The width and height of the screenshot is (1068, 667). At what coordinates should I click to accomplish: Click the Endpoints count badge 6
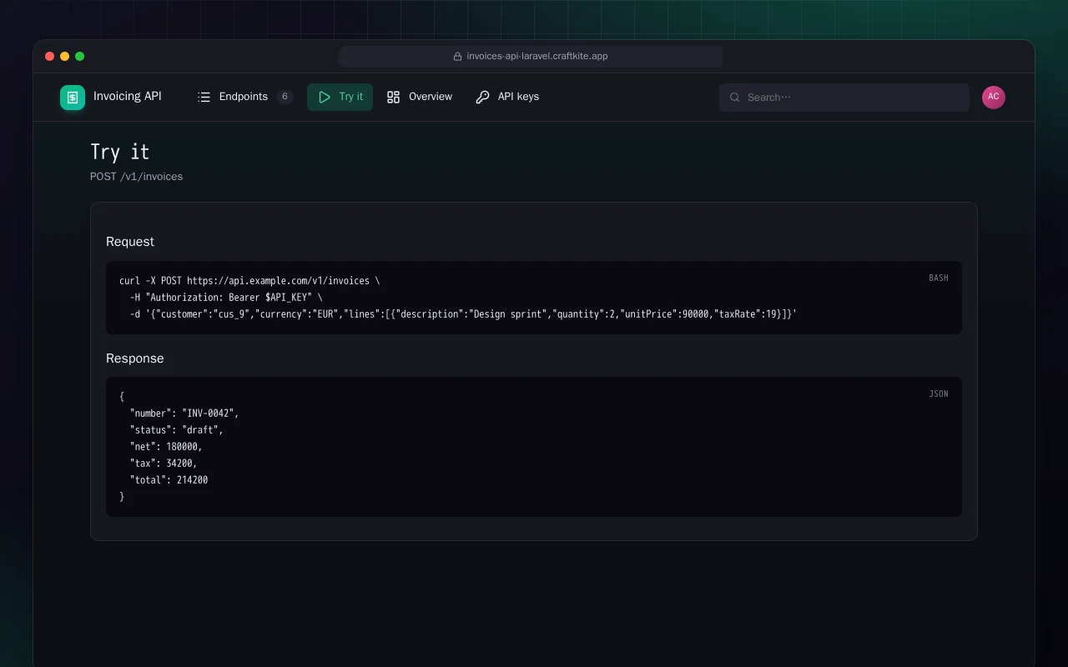(x=285, y=97)
